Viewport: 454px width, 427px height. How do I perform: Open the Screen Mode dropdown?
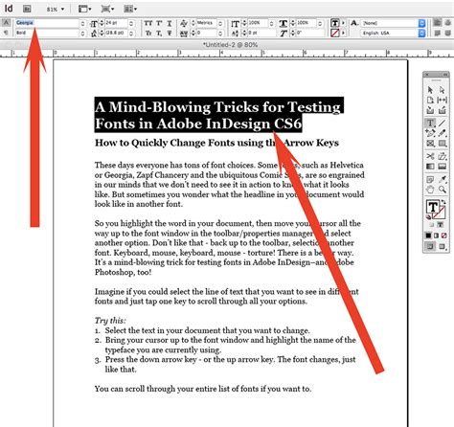[x=107, y=9]
